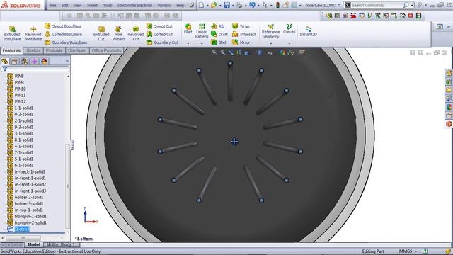
Task: Activate the Extruded Cut tool
Action: [x=101, y=33]
